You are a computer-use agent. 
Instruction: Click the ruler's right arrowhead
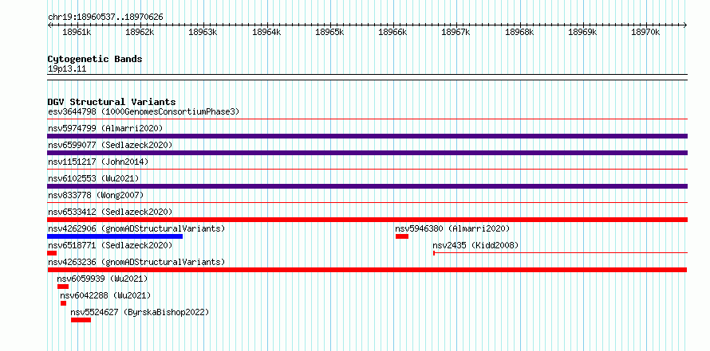click(685, 25)
